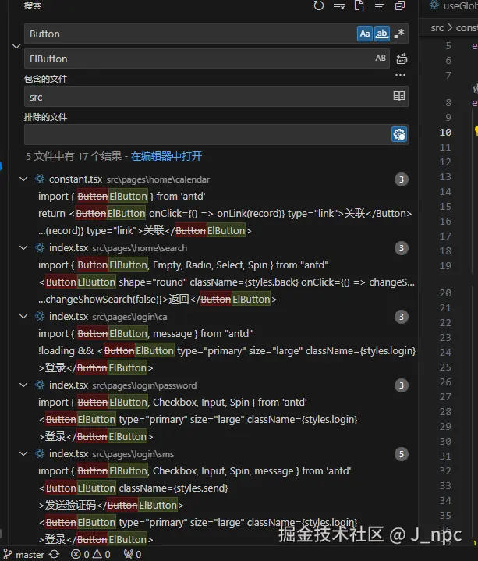Screen dimensions: 478x561
Task: Select import match with Empty, Radio, Select
Action: [x=183, y=265]
